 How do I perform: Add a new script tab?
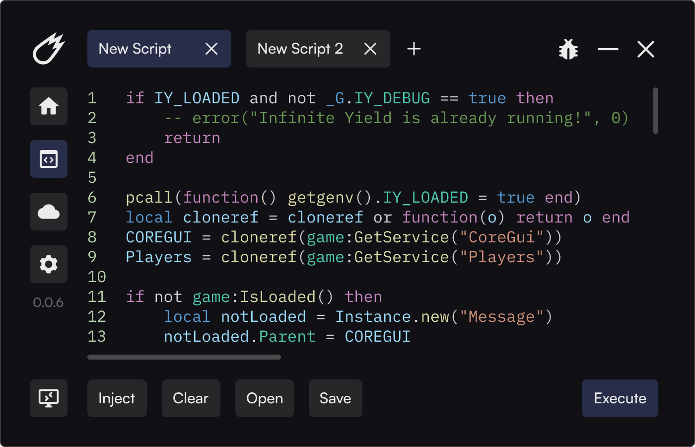point(414,49)
